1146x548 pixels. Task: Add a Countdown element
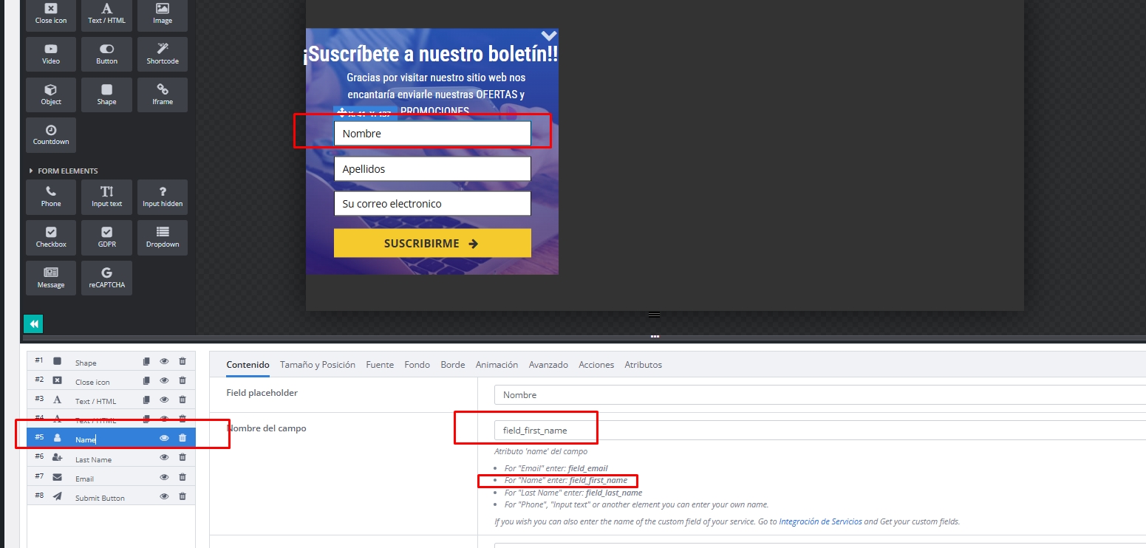coord(51,135)
